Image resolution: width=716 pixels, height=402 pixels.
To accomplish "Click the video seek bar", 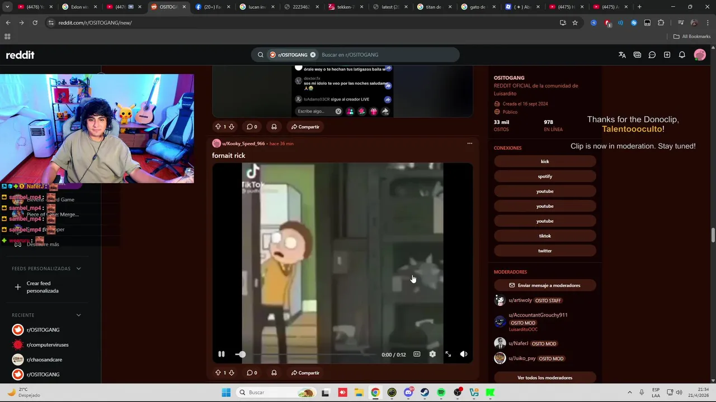I will click(306, 355).
